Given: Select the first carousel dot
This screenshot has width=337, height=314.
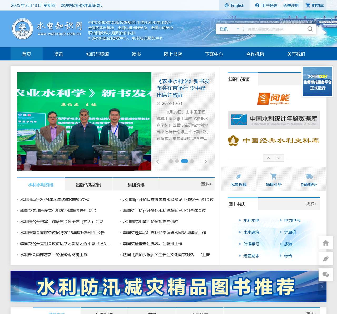Looking at the screenshot, I should point(171,161).
